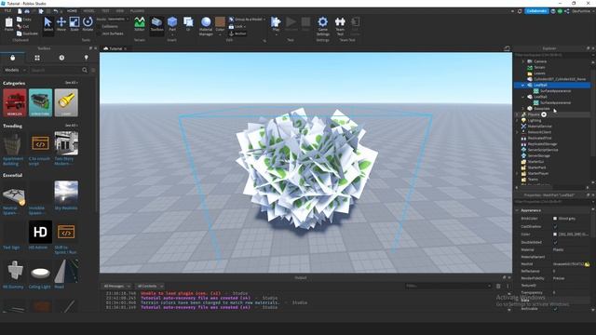
Task: Click the Color property swatch
Action: point(555,234)
